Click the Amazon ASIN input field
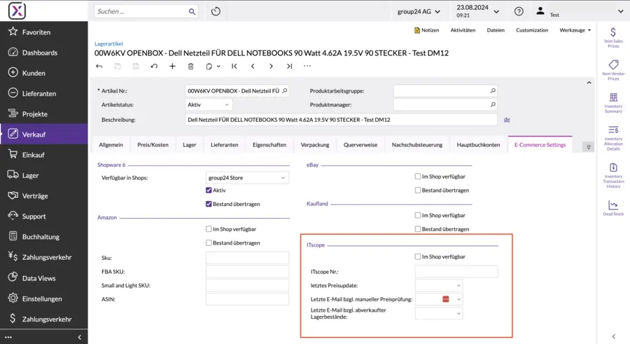The width and height of the screenshot is (630, 344). tap(247, 299)
